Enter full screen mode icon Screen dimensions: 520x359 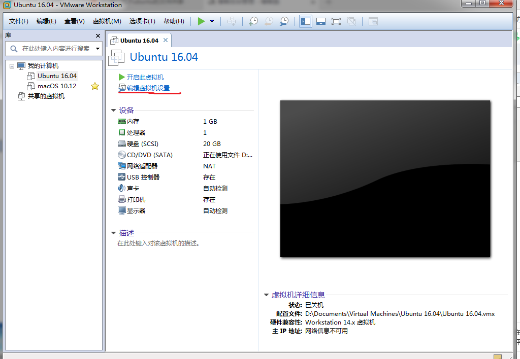[x=336, y=21]
